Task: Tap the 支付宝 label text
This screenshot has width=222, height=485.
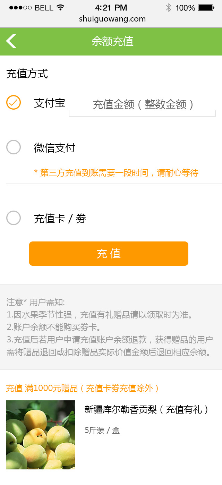Action: [x=50, y=103]
